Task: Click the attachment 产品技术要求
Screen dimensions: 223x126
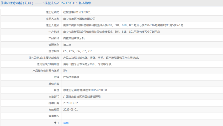Action: [x=71, y=77]
